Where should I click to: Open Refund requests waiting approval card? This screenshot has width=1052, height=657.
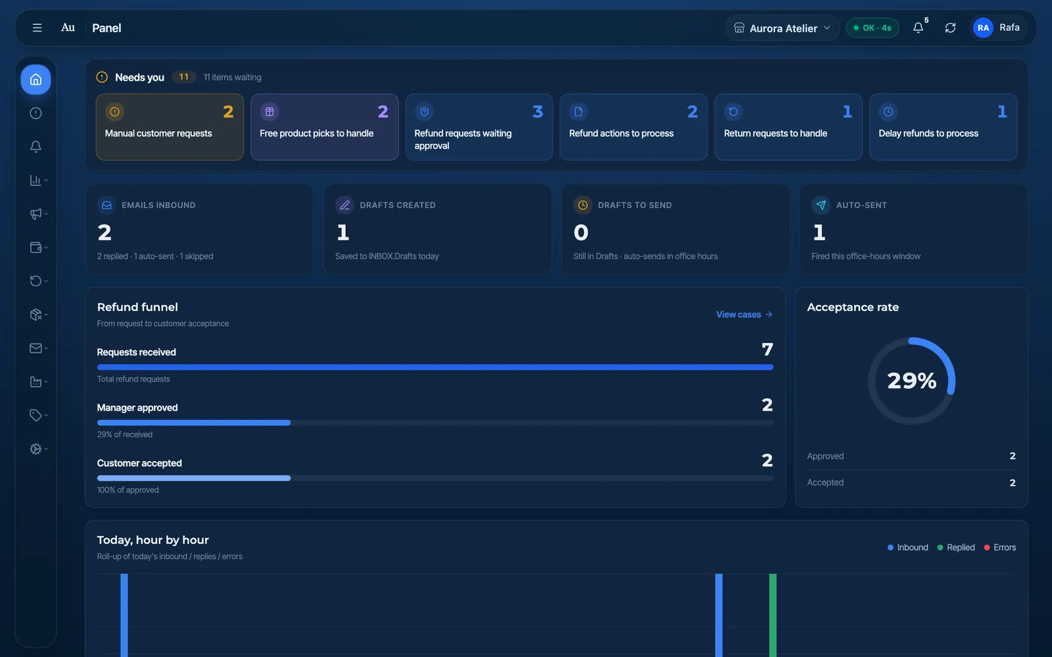[479, 127]
